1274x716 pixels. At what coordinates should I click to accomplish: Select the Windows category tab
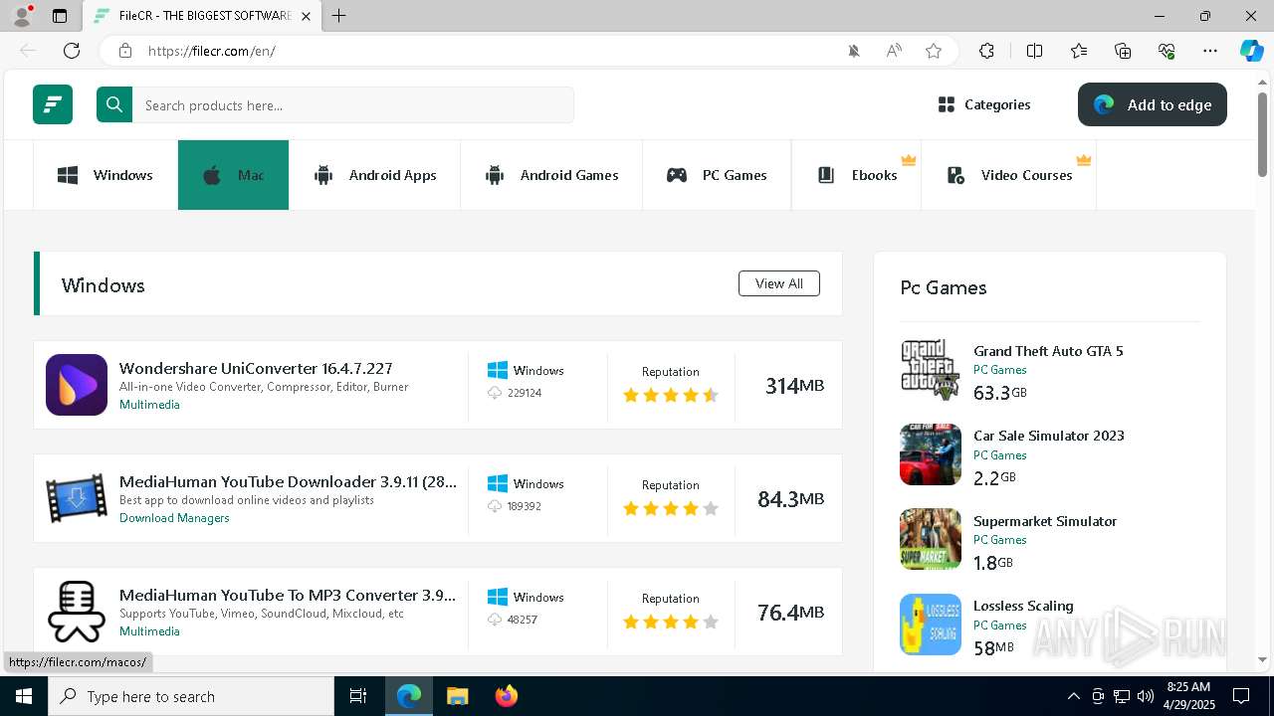click(106, 175)
